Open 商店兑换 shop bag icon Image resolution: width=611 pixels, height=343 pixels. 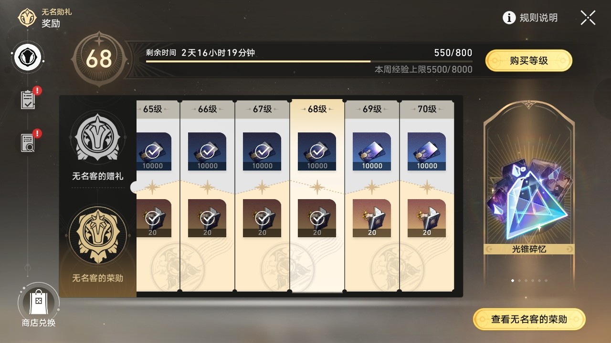pos(38,304)
